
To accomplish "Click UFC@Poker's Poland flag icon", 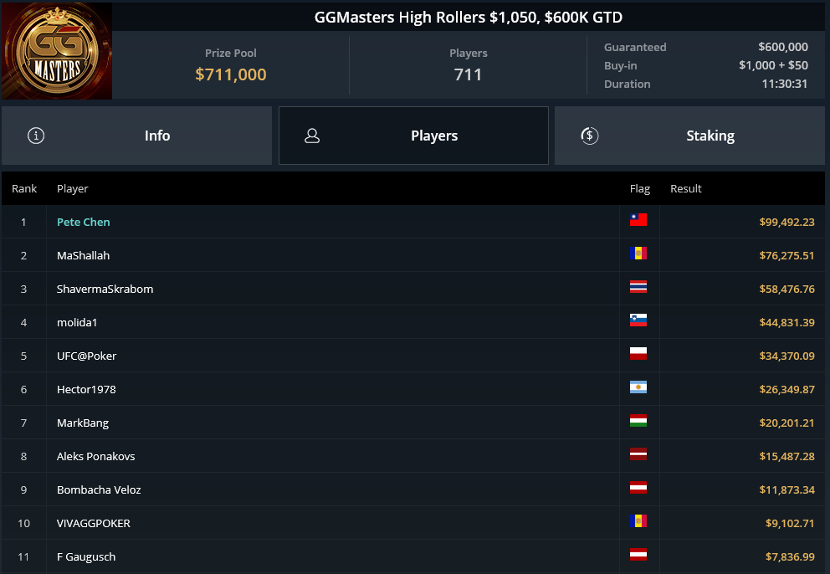I will click(638, 353).
